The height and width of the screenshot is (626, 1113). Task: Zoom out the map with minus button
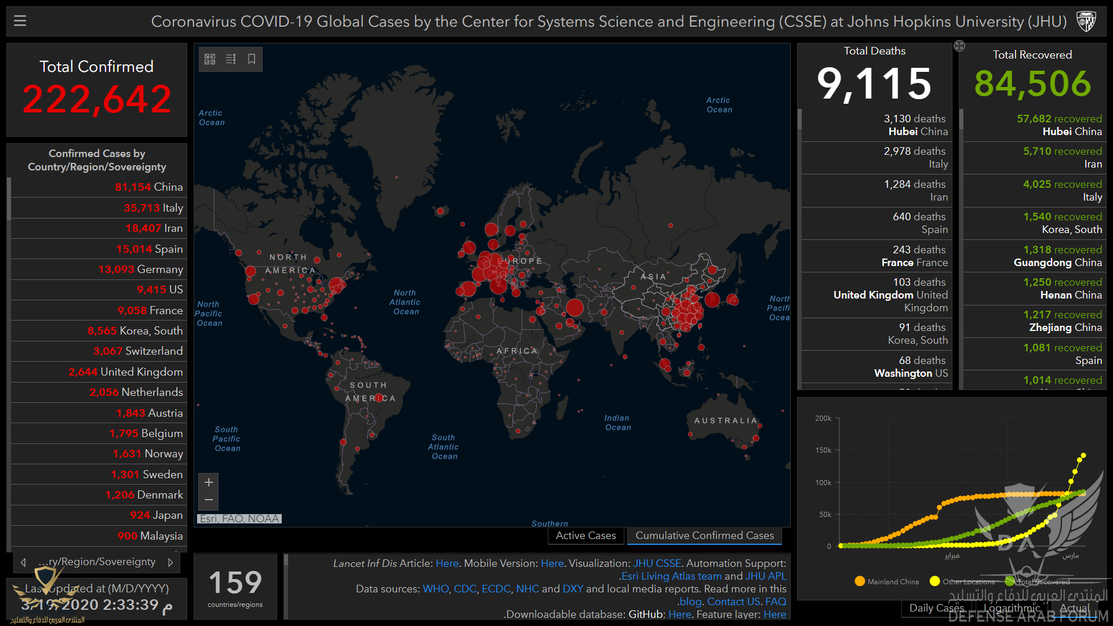coord(209,500)
